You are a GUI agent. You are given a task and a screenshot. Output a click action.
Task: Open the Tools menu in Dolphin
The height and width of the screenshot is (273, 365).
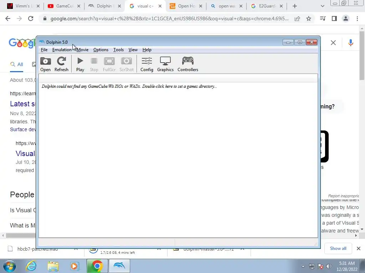pyautogui.click(x=118, y=50)
